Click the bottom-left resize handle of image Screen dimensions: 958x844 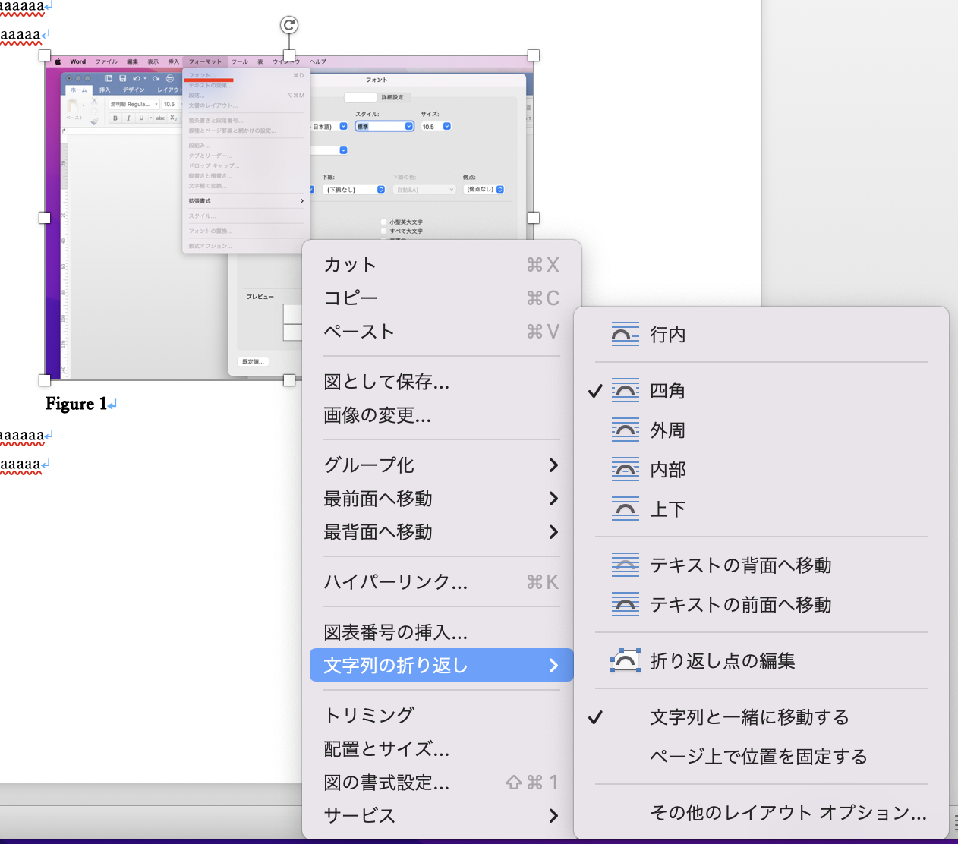click(45, 380)
